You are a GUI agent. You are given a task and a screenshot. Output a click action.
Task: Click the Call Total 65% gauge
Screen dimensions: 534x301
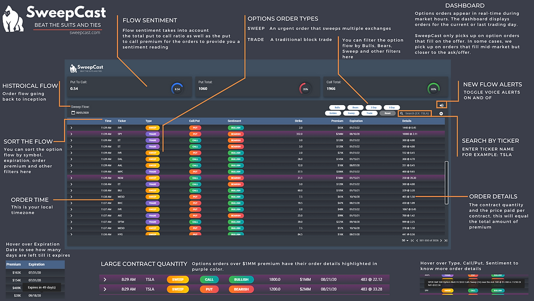[433, 89]
